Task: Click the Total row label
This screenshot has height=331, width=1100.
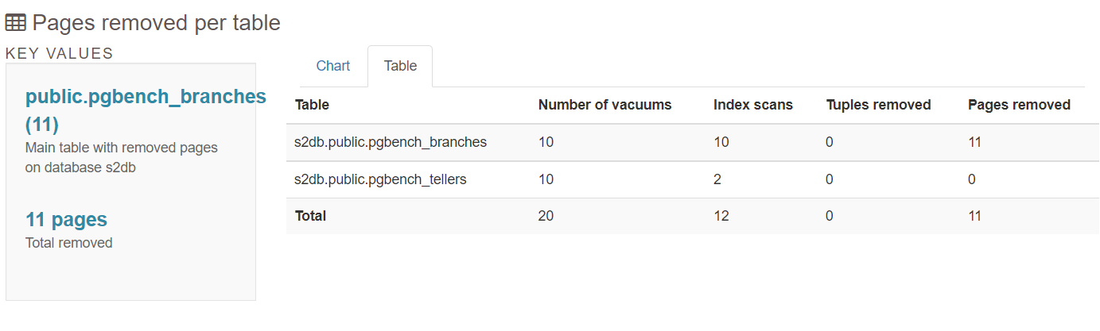Action: point(310,216)
